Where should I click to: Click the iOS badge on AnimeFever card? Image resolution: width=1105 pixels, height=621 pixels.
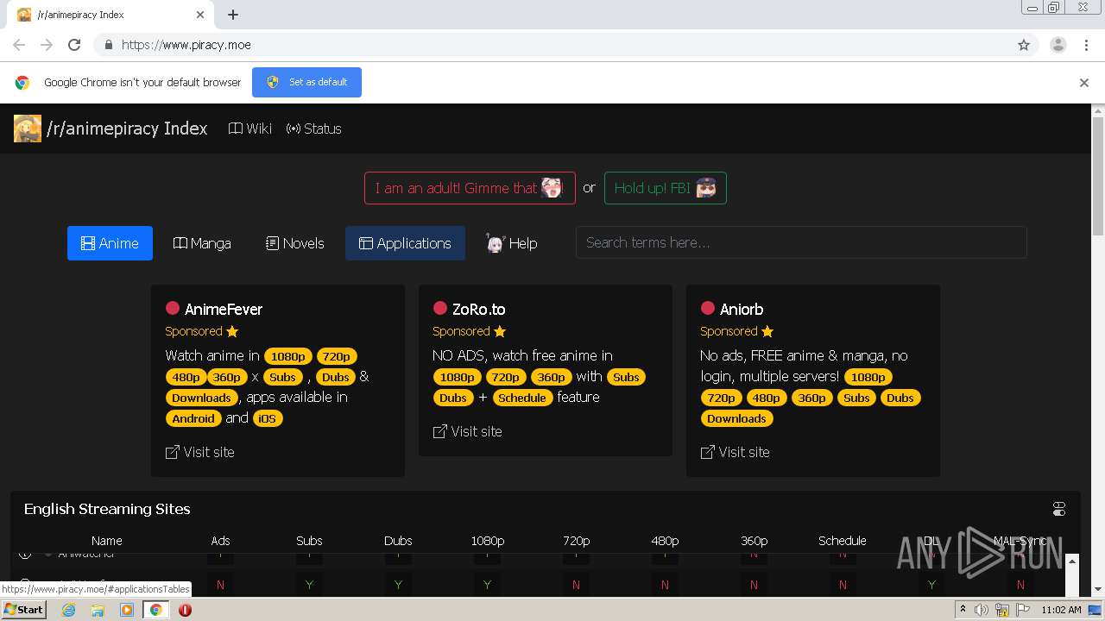pyautogui.click(x=268, y=418)
